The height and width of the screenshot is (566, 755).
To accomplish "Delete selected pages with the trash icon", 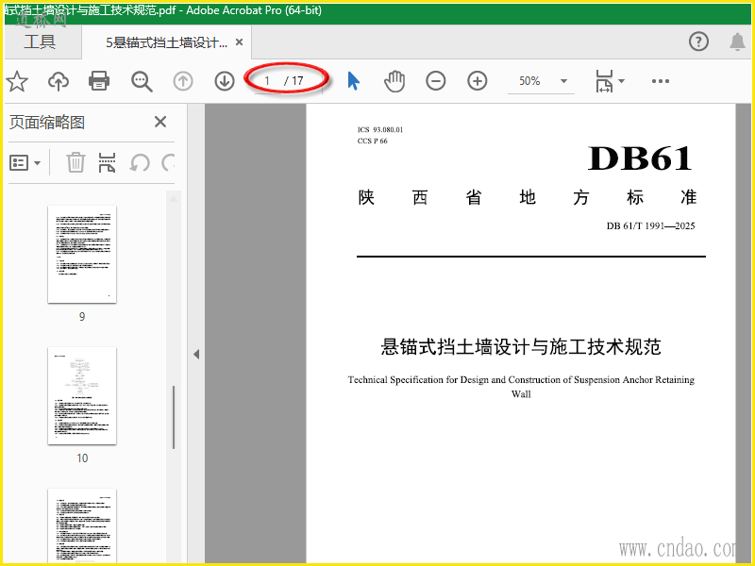I will pyautogui.click(x=75, y=162).
